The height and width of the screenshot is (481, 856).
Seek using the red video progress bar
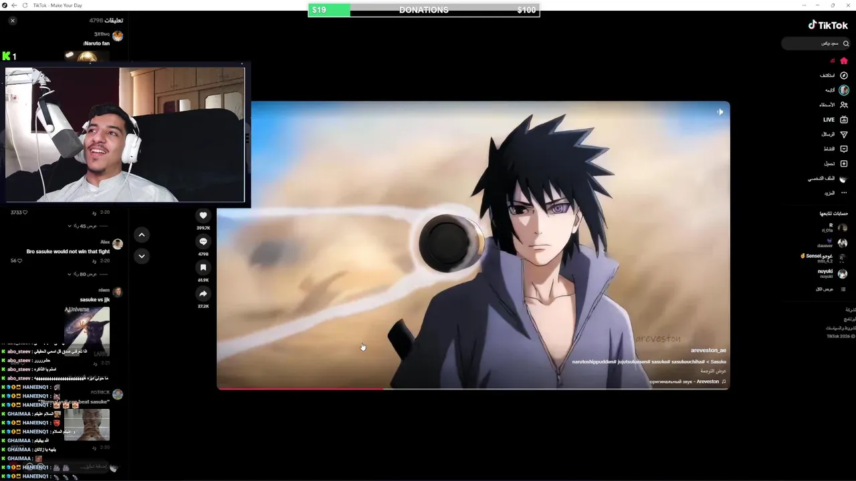coord(473,388)
